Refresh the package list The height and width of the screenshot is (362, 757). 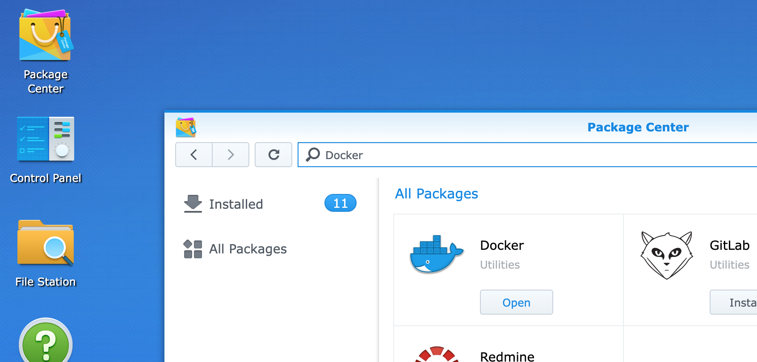click(x=273, y=155)
